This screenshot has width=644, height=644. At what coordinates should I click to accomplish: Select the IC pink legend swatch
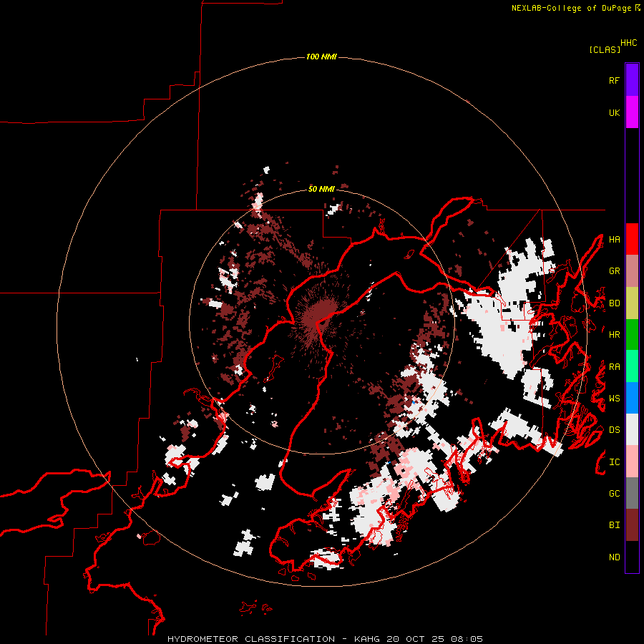(632, 462)
